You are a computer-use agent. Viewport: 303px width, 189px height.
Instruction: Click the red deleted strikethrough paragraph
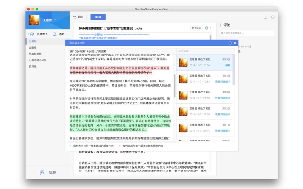point(120,70)
